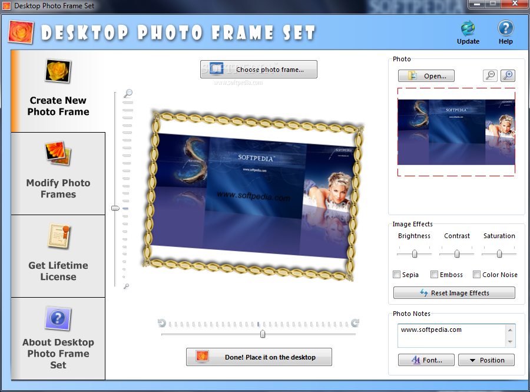530x392 pixels.
Task: Rotate frame clockwise arrow icon
Action: pos(355,323)
